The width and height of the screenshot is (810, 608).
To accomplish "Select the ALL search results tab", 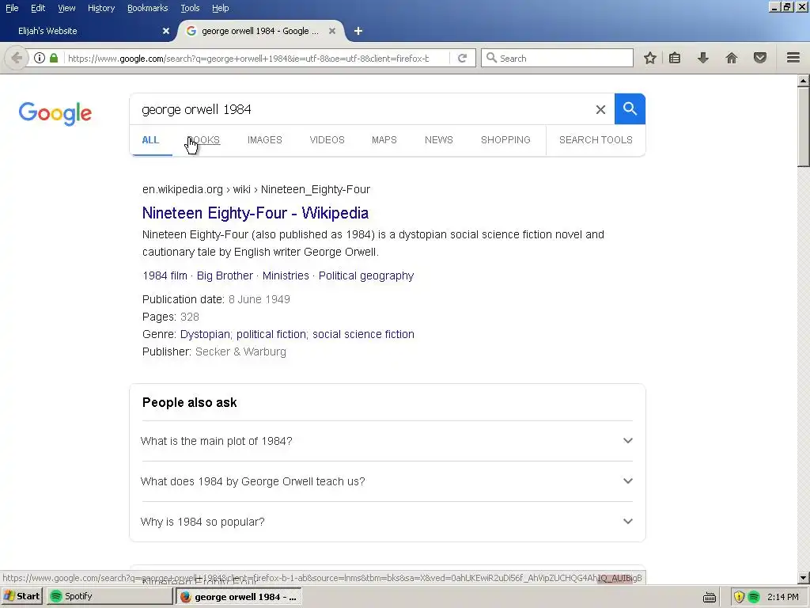I will click(x=150, y=140).
